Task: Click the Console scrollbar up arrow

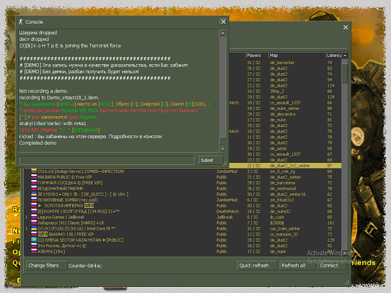Action: pyautogui.click(x=222, y=33)
